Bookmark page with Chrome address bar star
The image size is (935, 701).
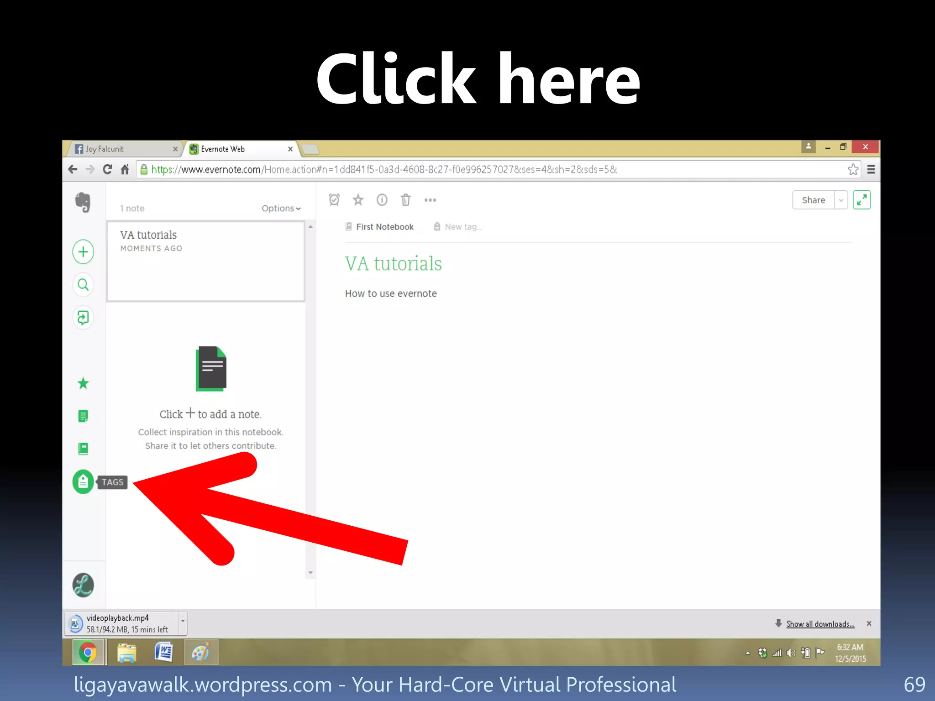click(853, 169)
